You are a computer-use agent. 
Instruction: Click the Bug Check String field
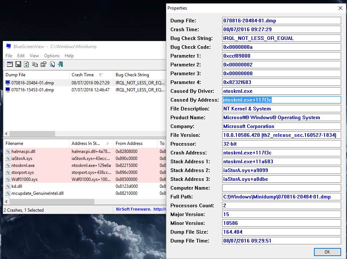(282, 38)
